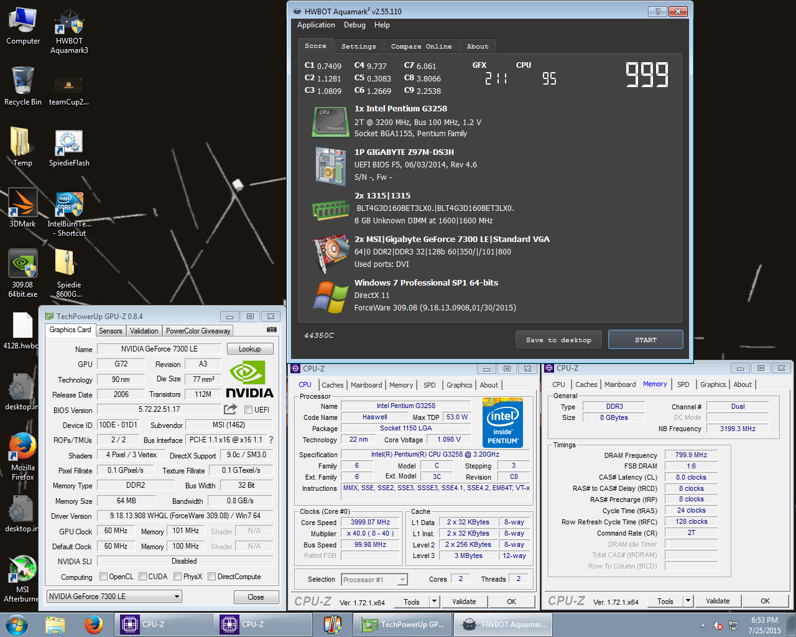The image size is (796, 637).
Task: Click the GPU-Z screenshot camera icon
Action: (x=272, y=330)
